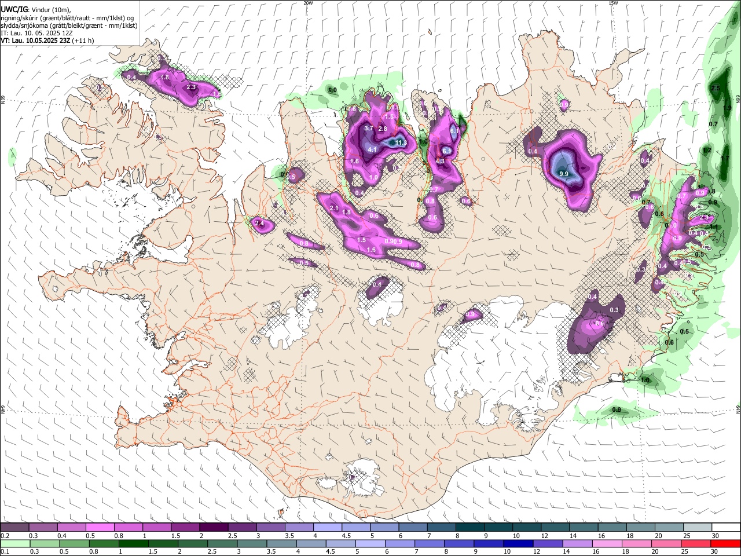
Task: Click the 2.5 rain value offshore
Action: point(716,88)
